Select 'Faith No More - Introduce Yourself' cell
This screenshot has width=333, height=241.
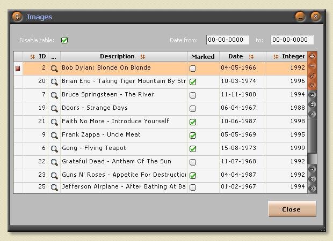click(x=124, y=122)
